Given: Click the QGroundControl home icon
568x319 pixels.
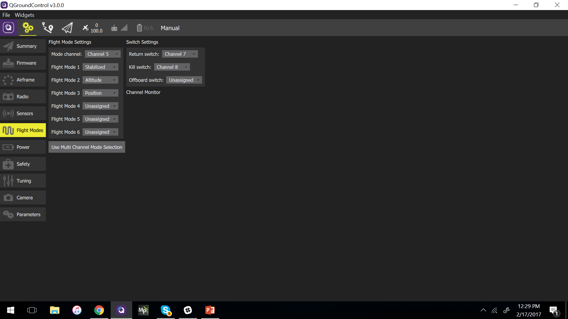Looking at the screenshot, I should pyautogui.click(x=9, y=28).
